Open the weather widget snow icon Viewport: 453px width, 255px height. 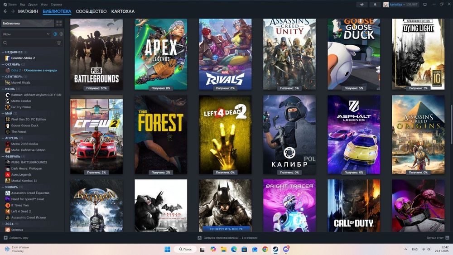7,249
